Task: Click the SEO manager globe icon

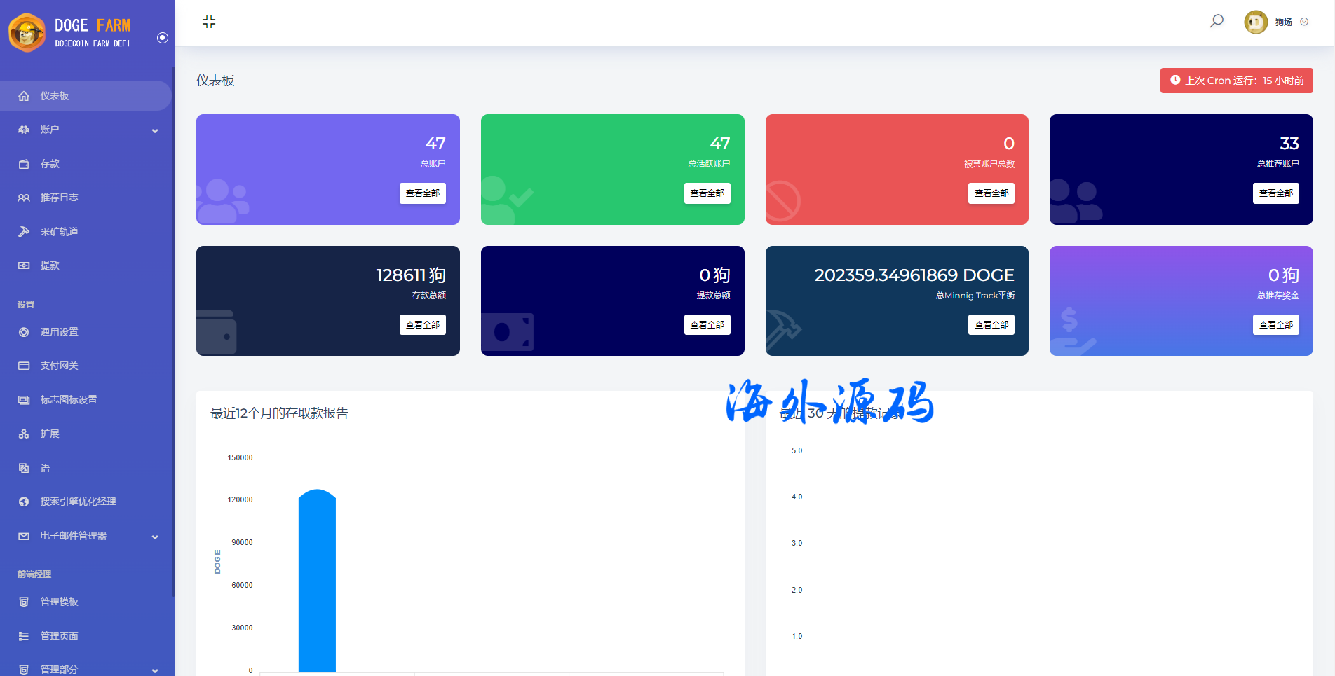Action: pos(24,502)
